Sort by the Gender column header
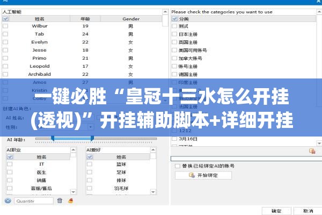 point(131,19)
